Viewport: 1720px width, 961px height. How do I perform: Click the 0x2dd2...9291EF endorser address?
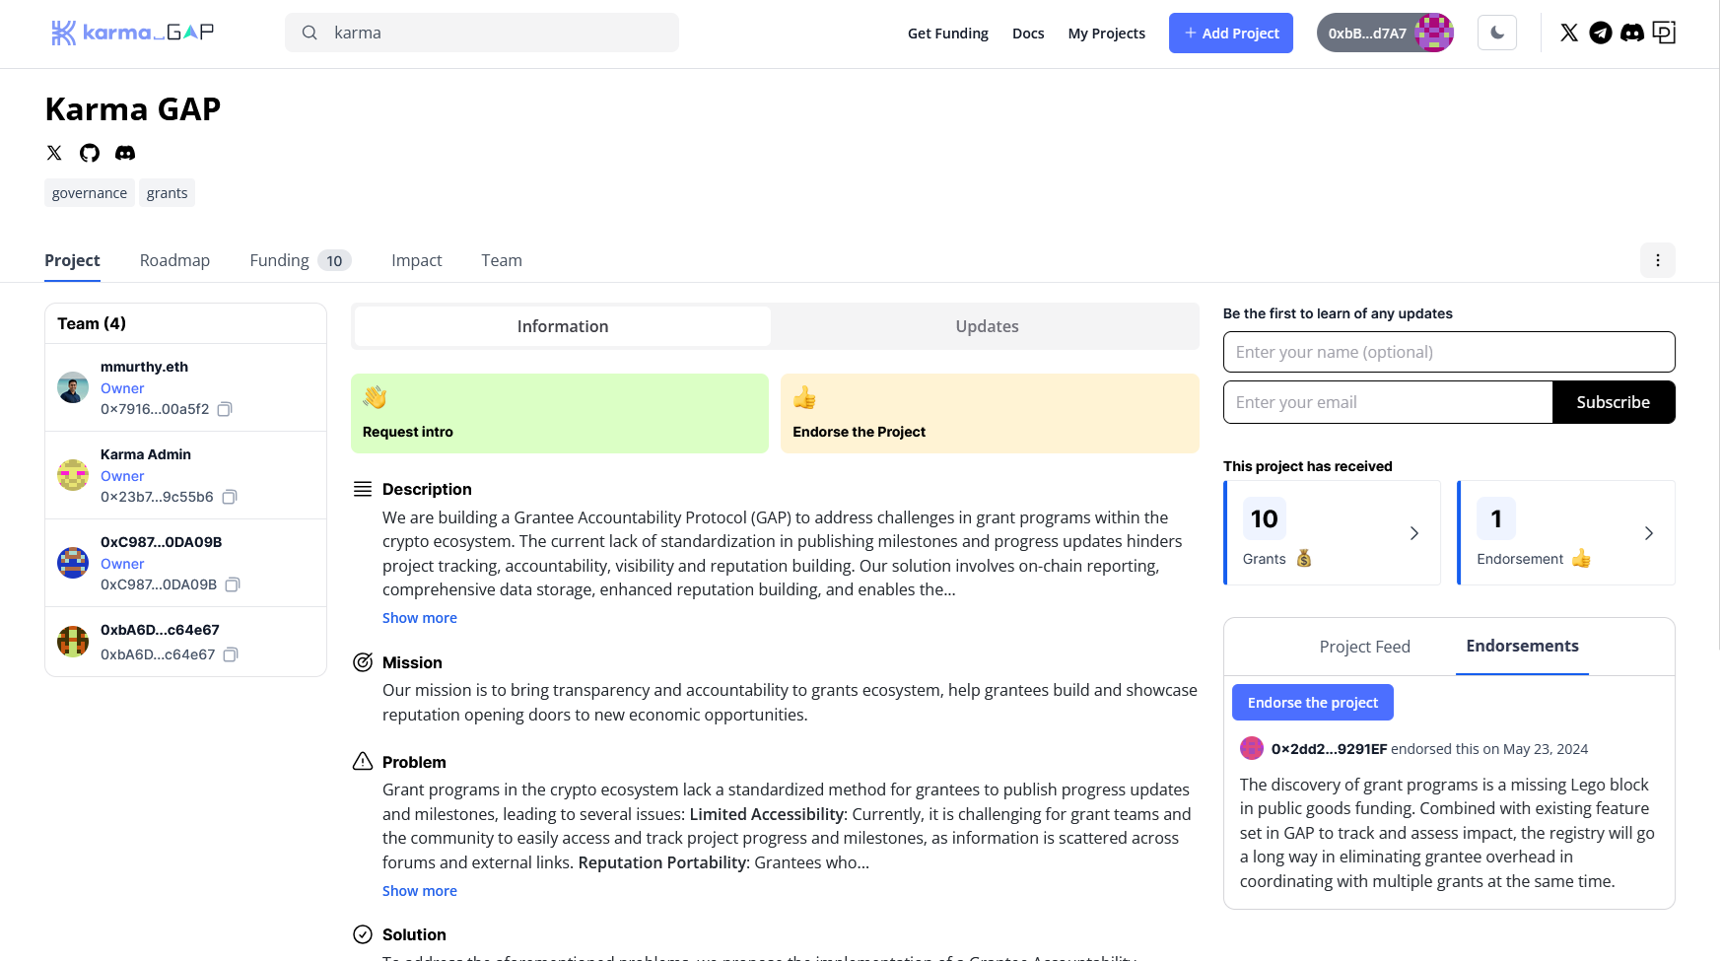tap(1329, 749)
